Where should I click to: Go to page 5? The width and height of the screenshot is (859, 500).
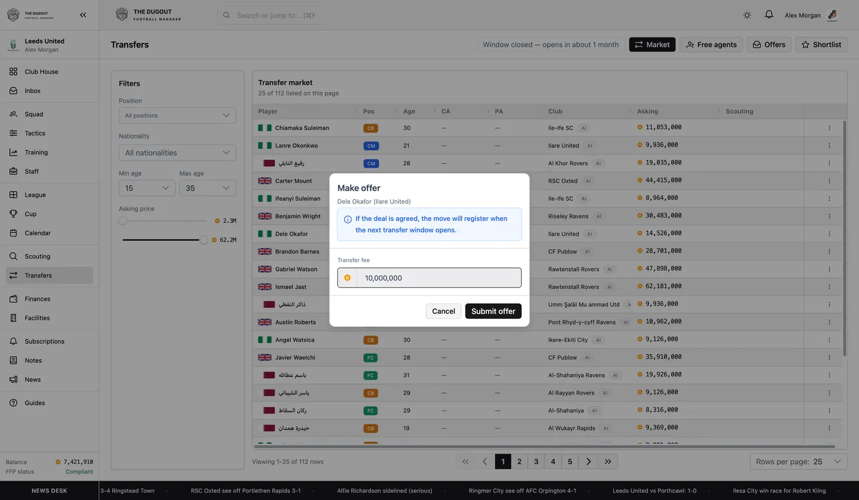[x=570, y=462]
